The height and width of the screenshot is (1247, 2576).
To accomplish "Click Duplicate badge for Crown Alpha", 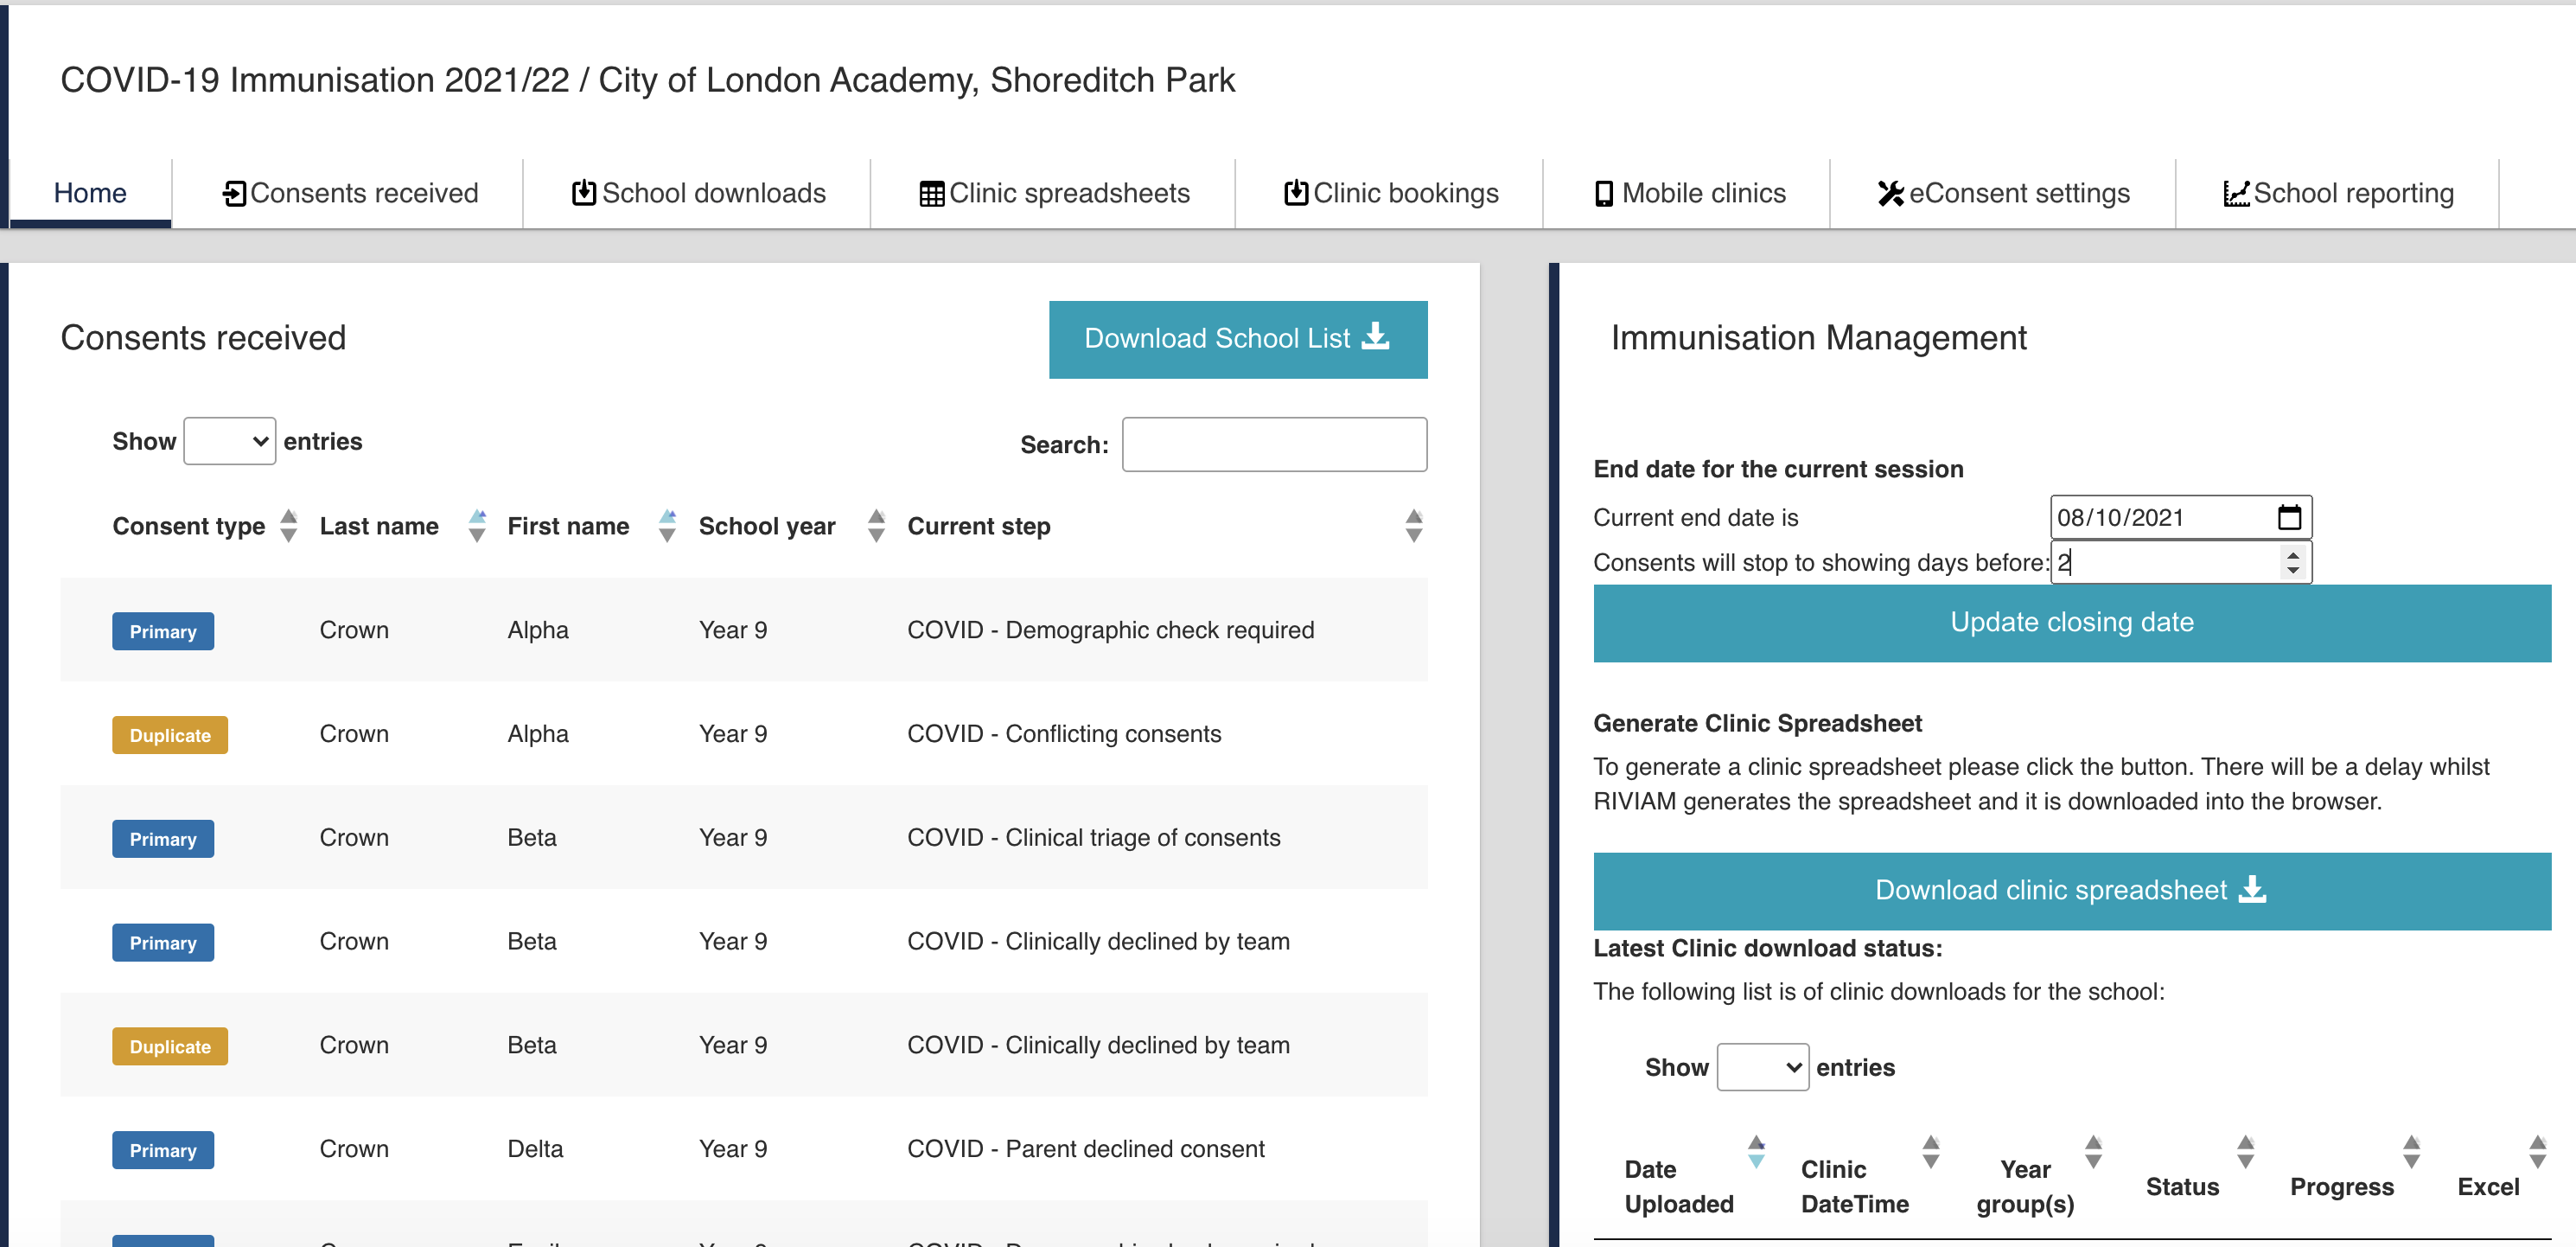I will [x=170, y=735].
